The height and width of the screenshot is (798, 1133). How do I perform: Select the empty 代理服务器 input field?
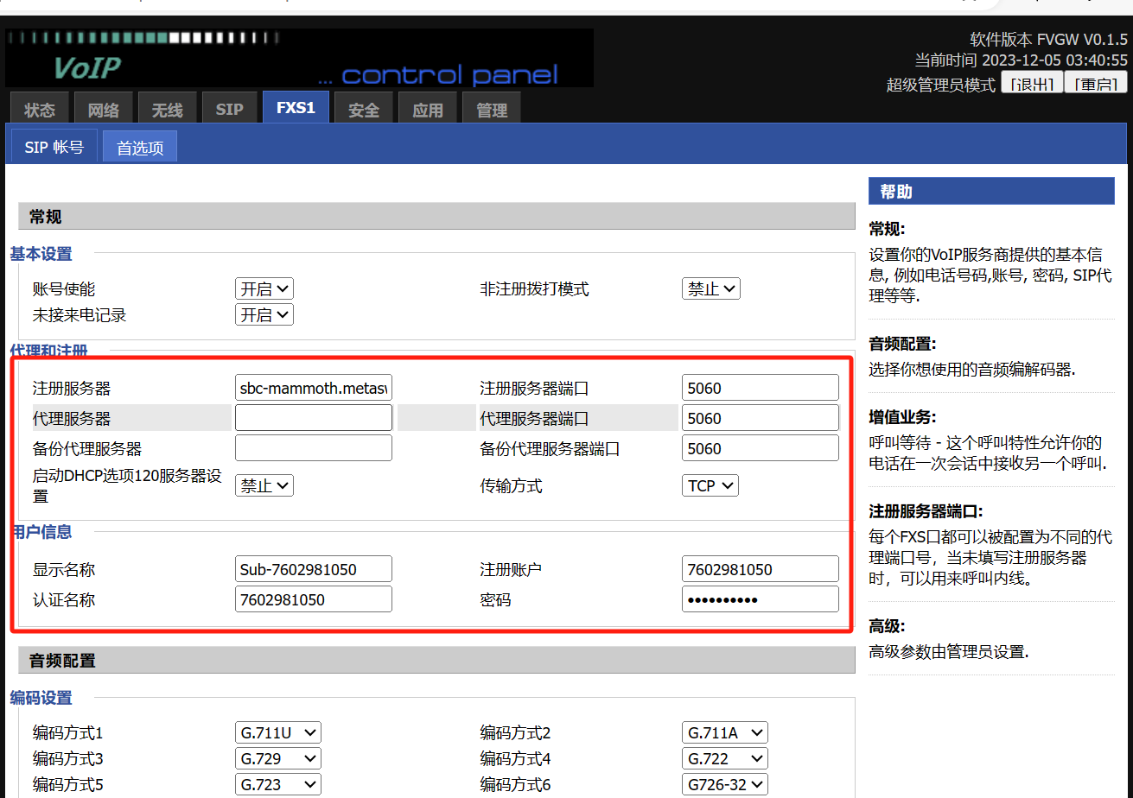click(x=313, y=418)
